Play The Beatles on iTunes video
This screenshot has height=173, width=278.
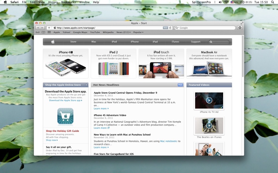coord(209,126)
